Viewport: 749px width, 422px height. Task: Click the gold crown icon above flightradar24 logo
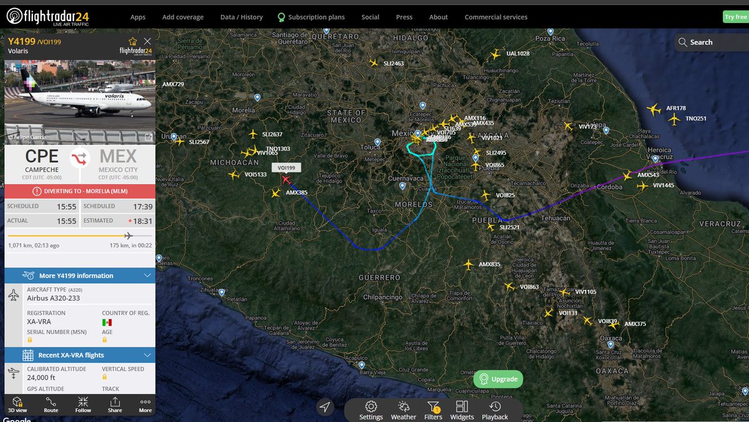click(x=132, y=42)
